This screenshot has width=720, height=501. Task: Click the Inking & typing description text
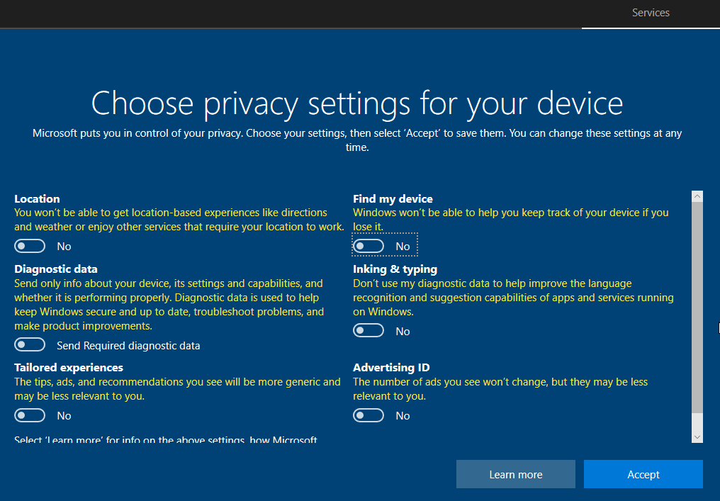click(x=513, y=298)
